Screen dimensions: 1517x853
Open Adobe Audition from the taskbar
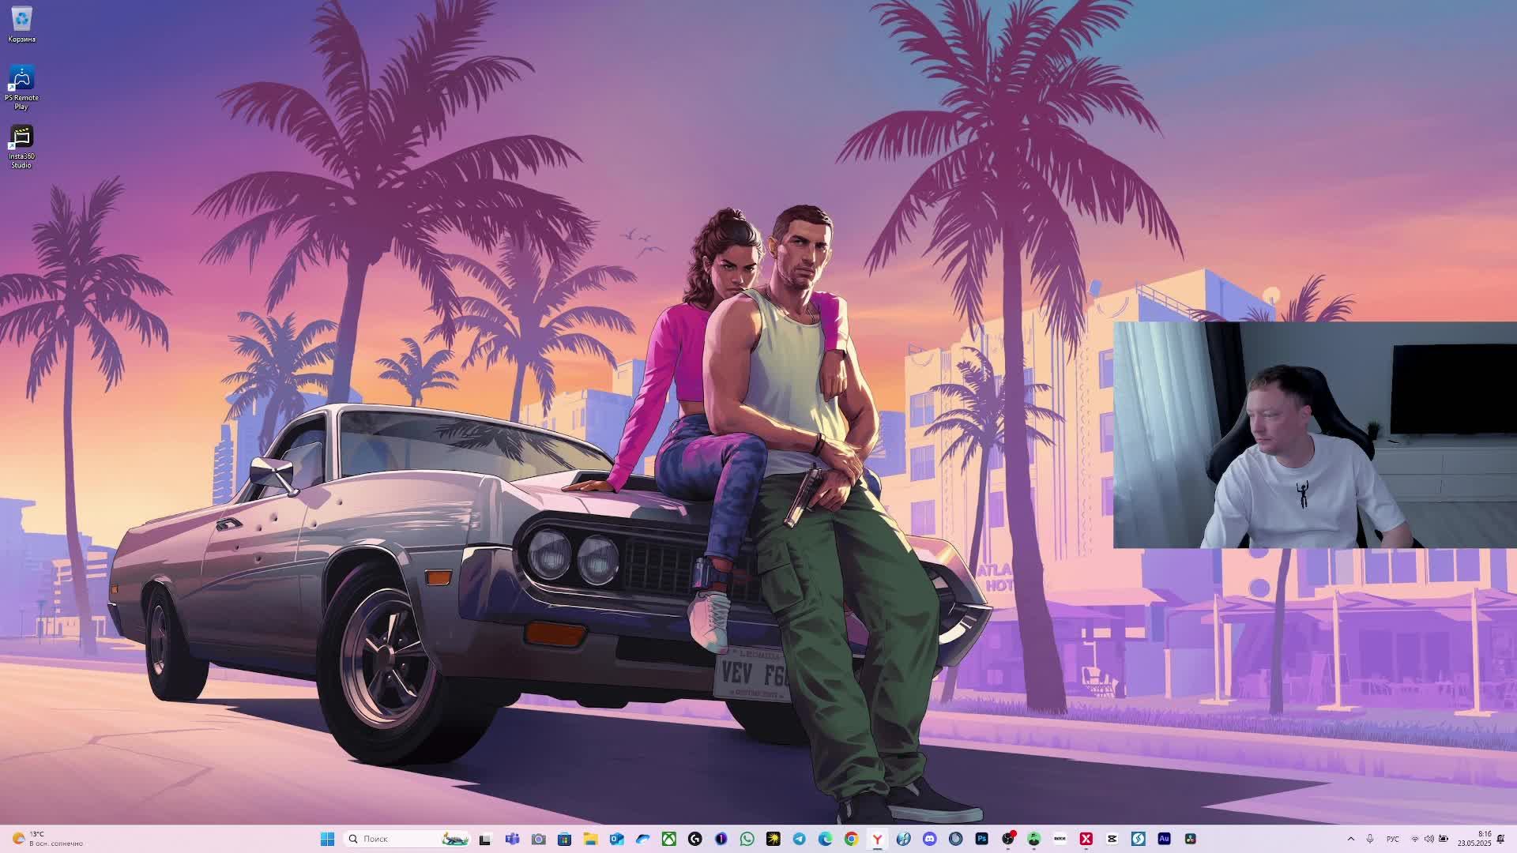click(x=1164, y=839)
